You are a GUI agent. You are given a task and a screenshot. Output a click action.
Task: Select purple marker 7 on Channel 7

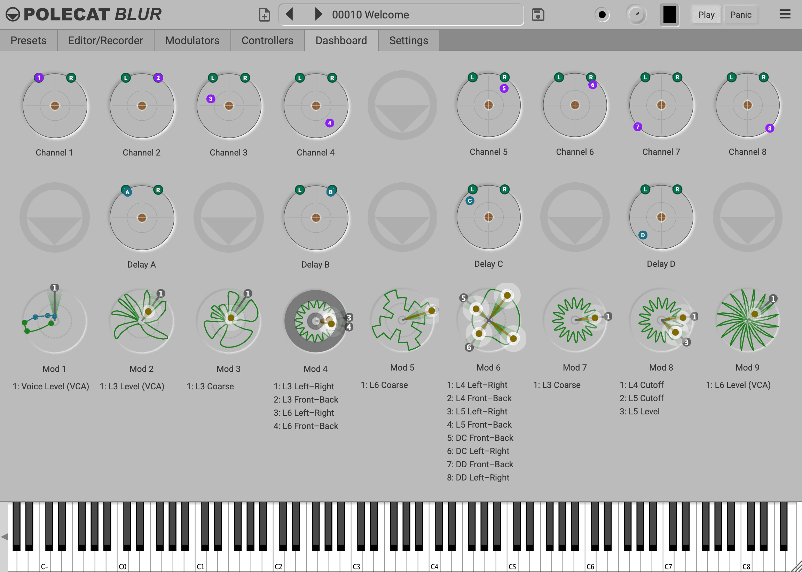pyautogui.click(x=637, y=127)
